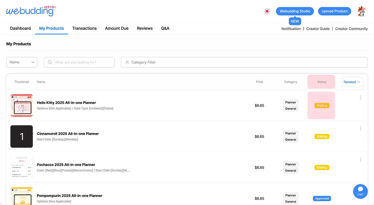Go to the webudding admin logo home
Screen dimensions: 374x205
[x=31, y=11]
